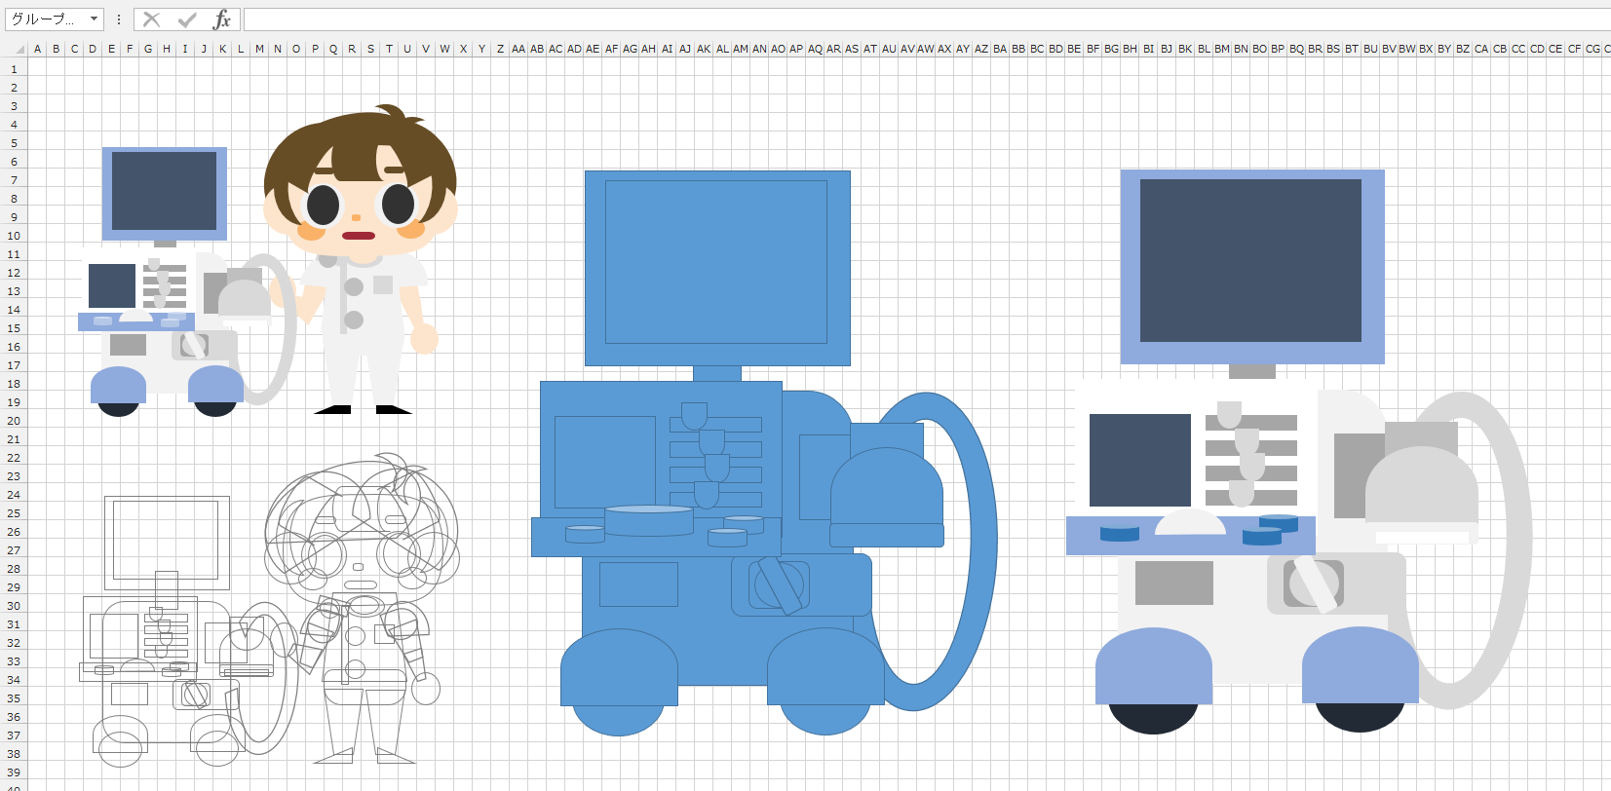Screen dimensions: 1611x791
Task: Select row 6 header
Action: pyautogui.click(x=14, y=162)
